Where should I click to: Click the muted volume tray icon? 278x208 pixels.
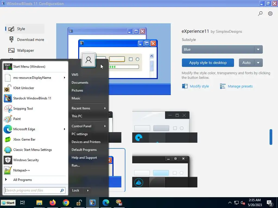243,203
